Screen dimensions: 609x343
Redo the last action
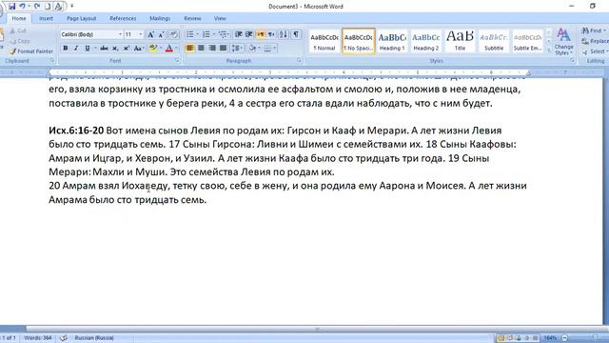pyautogui.click(x=37, y=7)
